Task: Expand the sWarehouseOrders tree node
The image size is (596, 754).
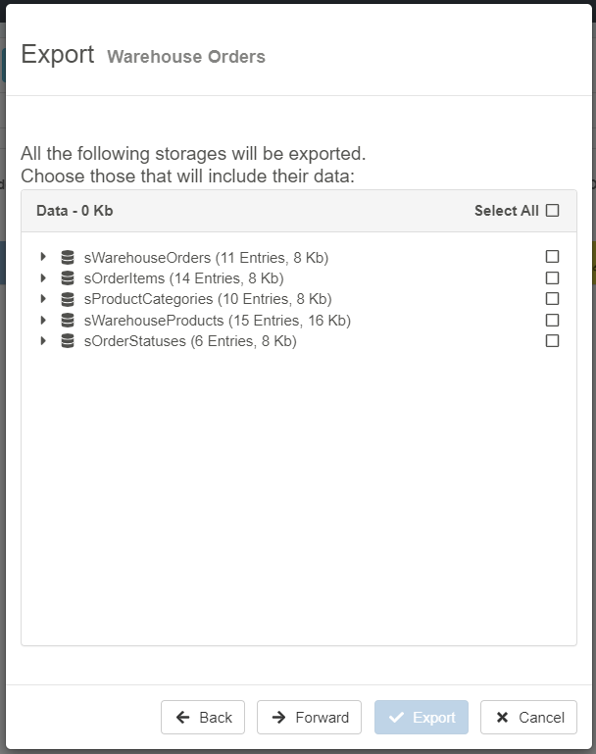Action: click(x=43, y=258)
